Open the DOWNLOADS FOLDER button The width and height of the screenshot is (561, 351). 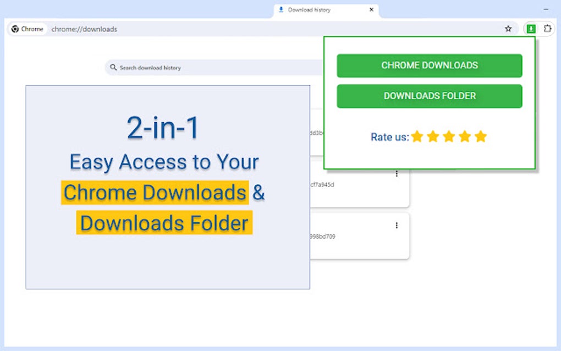(430, 96)
